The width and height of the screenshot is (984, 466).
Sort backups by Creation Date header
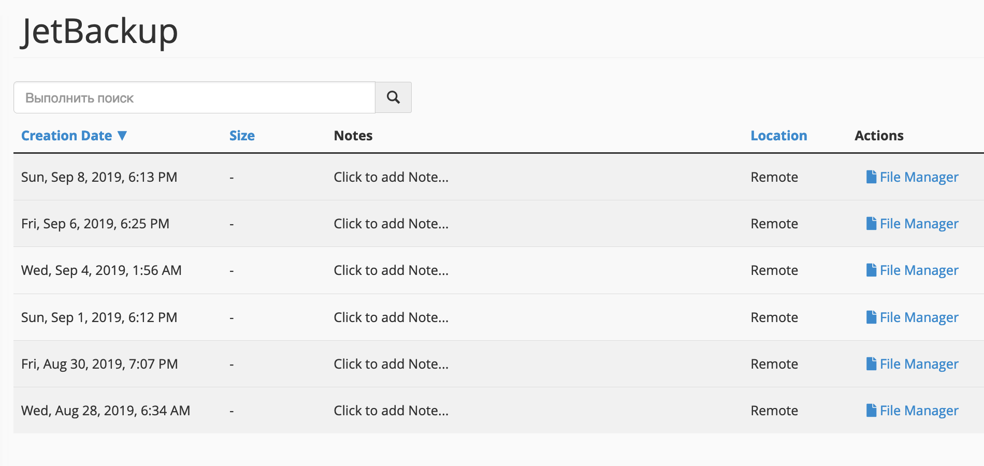(66, 136)
